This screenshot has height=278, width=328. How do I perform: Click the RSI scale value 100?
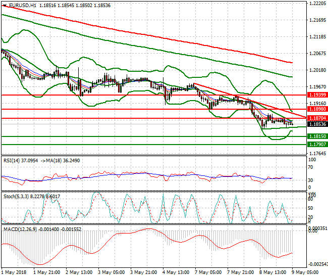pos(312,159)
